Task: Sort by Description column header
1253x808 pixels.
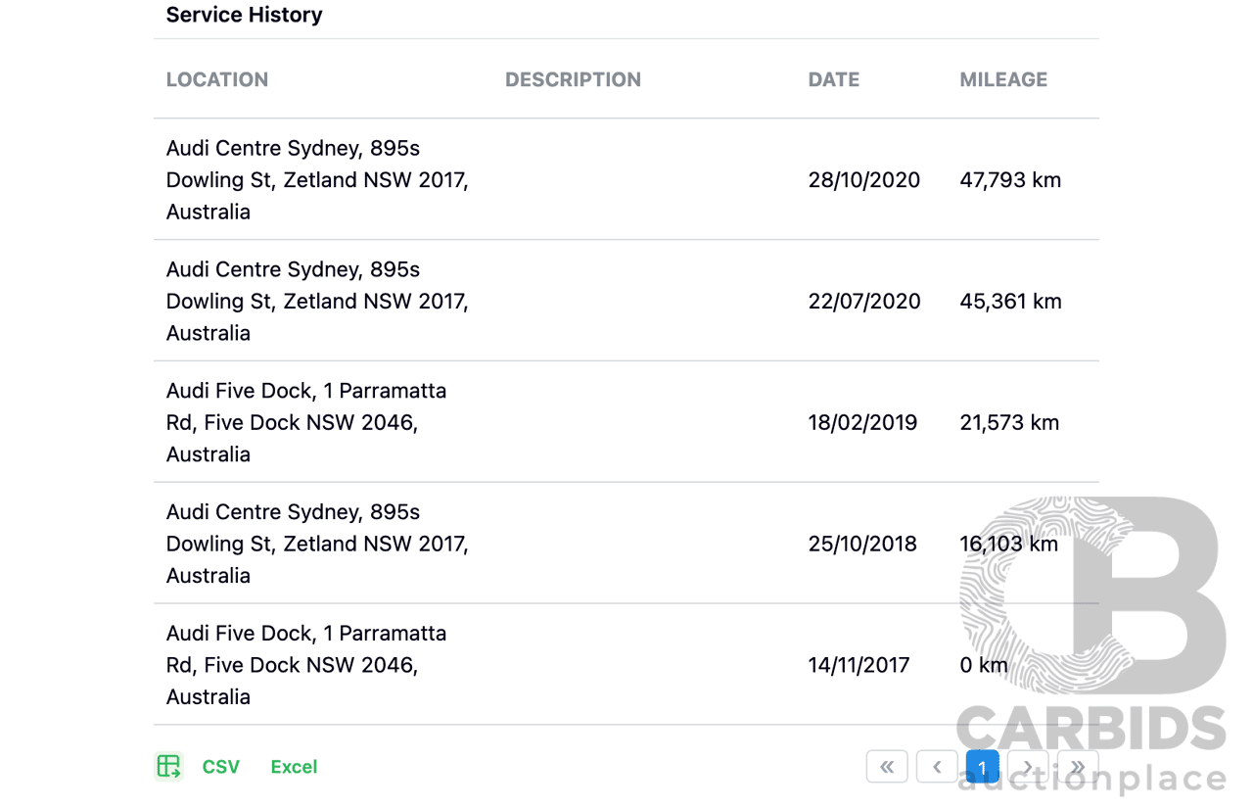Action: click(x=573, y=79)
